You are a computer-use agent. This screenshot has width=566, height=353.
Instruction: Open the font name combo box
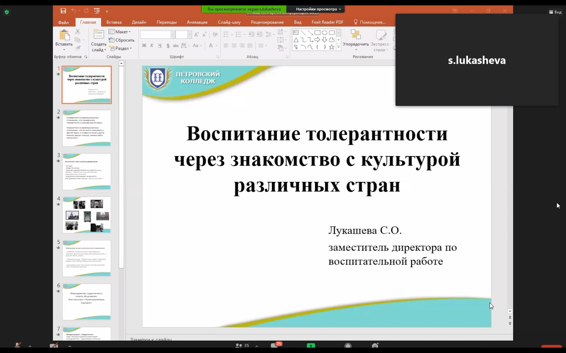pos(158,35)
